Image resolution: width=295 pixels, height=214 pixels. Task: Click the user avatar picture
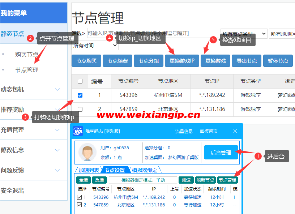(x=87, y=152)
